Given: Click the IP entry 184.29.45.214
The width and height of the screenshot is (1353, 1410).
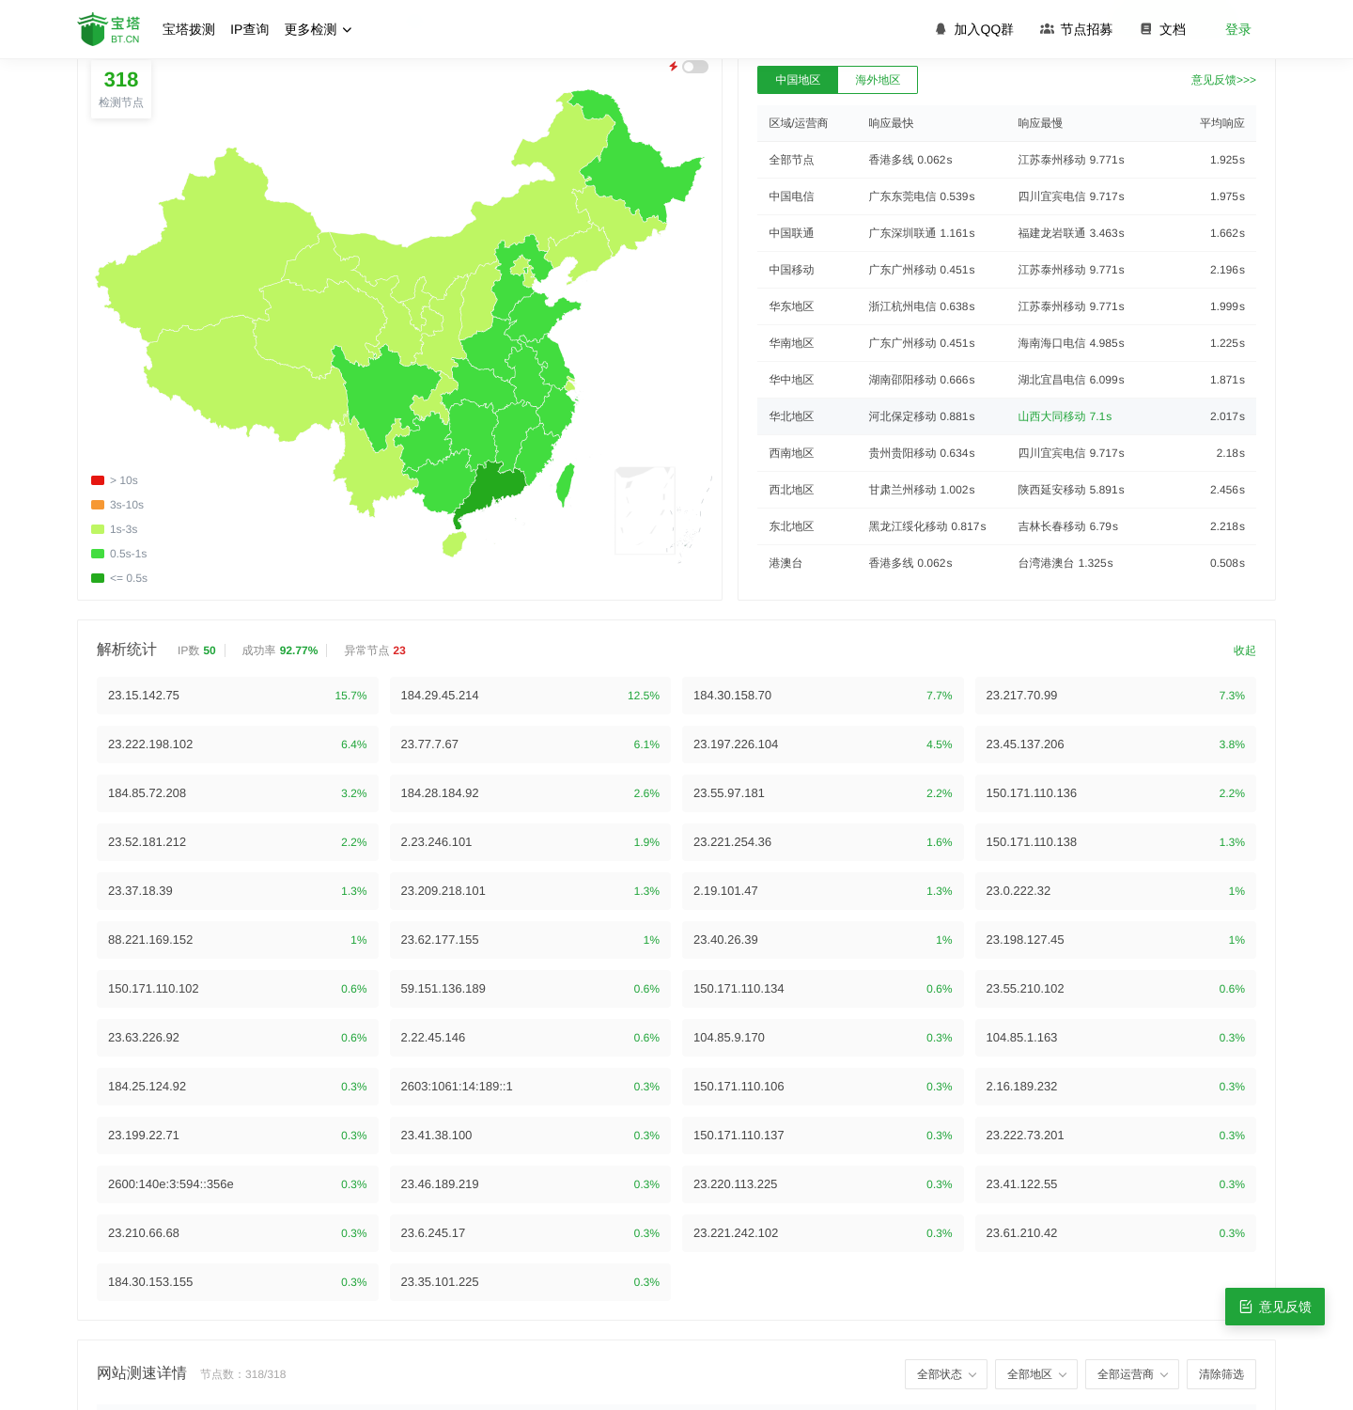Looking at the screenshot, I should click(530, 696).
